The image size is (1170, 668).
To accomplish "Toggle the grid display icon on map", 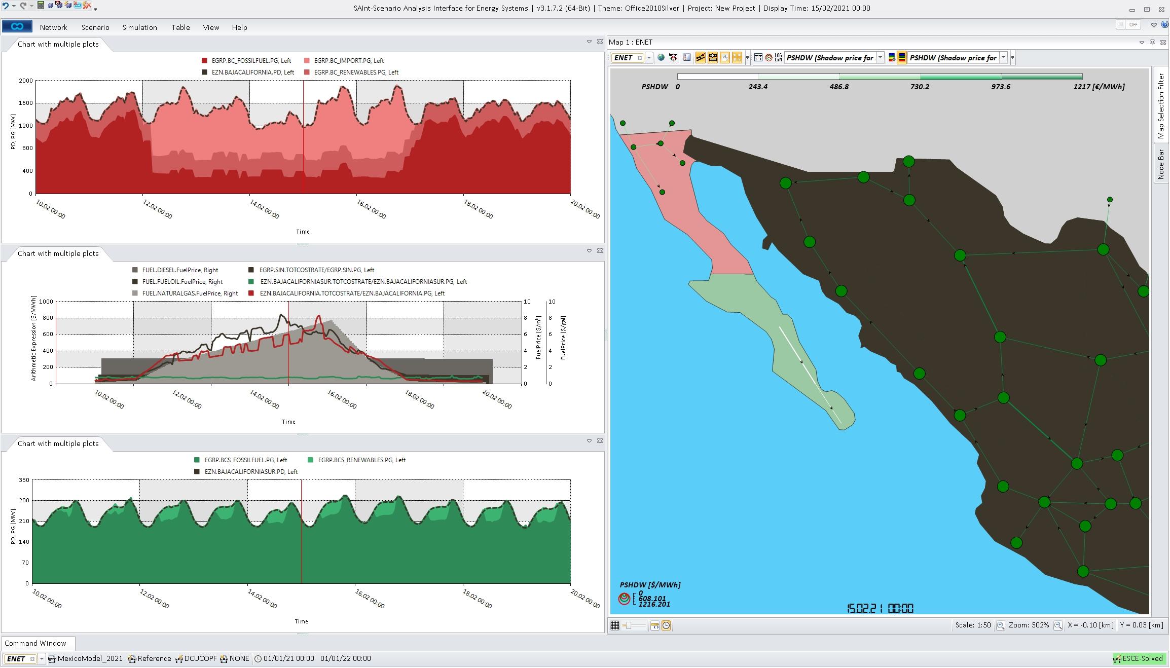I will click(x=615, y=625).
